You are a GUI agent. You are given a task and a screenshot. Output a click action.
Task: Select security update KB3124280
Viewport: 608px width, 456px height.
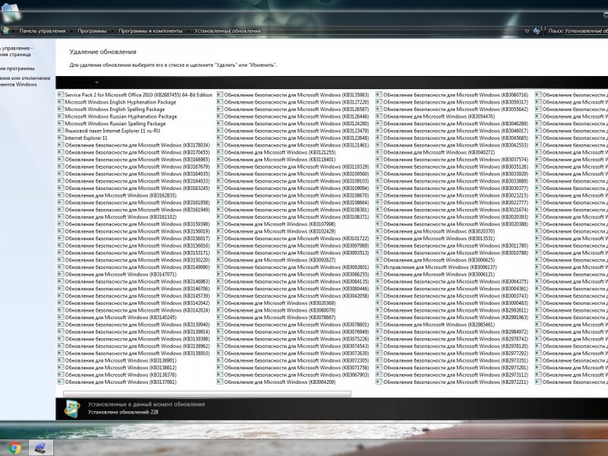click(296, 123)
